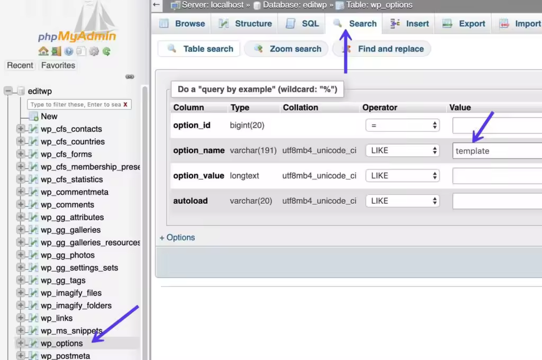Open wp_gg_settings_sets table

79,268
